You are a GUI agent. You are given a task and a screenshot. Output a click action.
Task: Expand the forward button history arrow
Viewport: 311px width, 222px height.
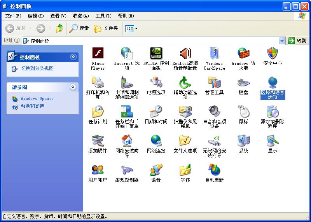click(x=50, y=28)
